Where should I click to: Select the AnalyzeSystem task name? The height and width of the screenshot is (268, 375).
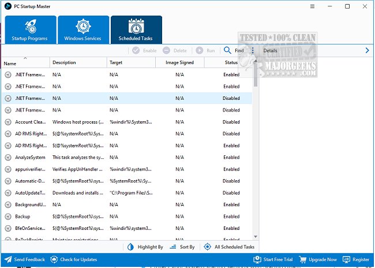pyautogui.click(x=30, y=157)
